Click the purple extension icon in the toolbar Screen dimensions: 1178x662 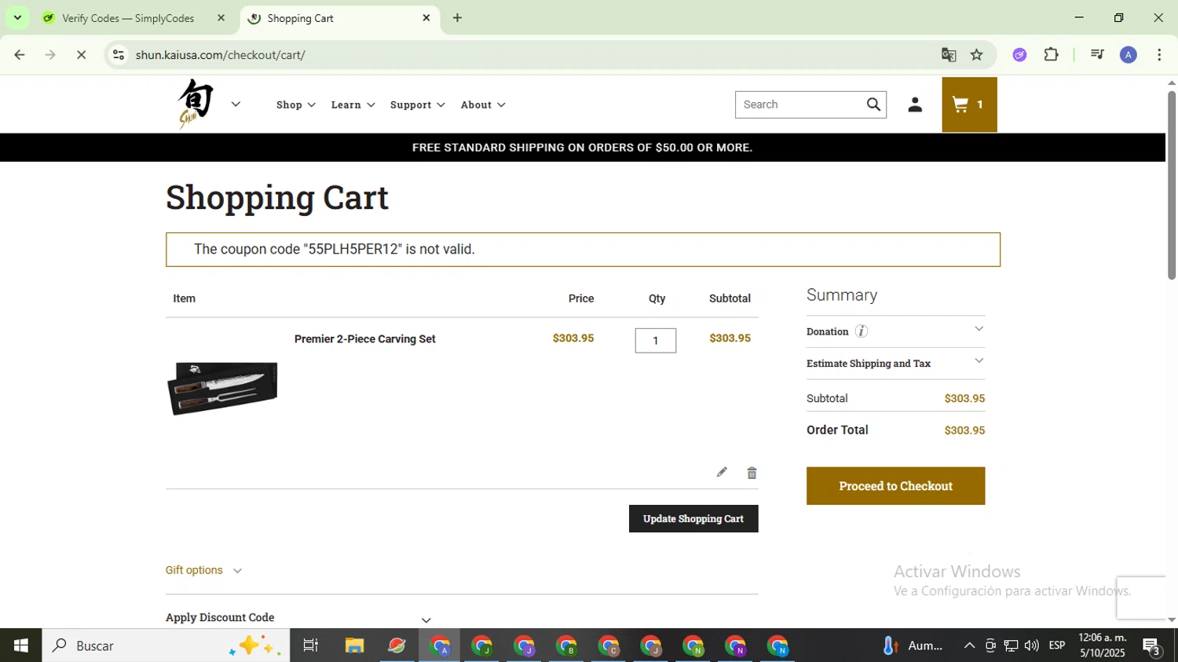click(1019, 55)
